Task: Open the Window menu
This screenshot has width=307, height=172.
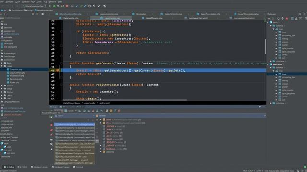Action: point(52,2)
